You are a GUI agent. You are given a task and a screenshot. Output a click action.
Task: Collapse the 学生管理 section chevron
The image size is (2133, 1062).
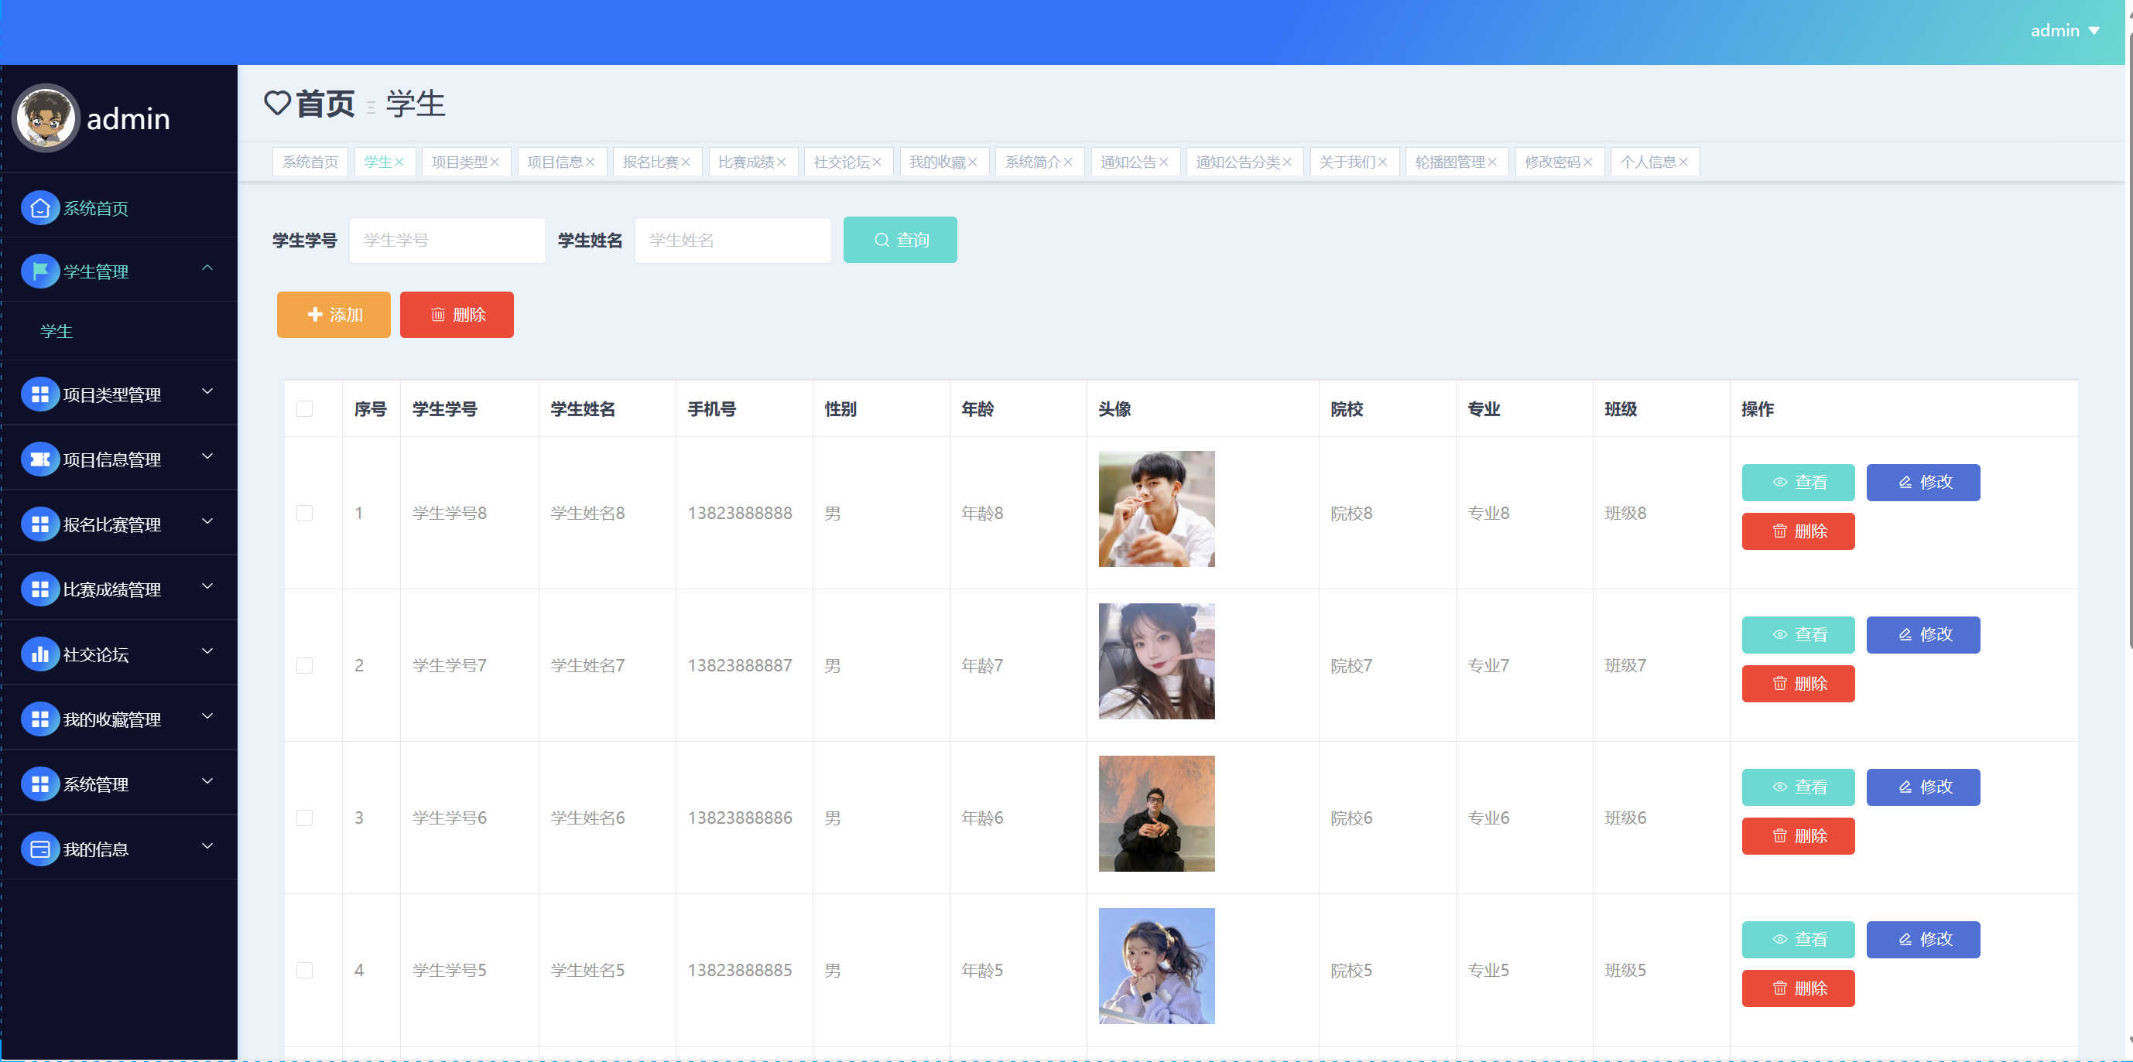pyautogui.click(x=208, y=268)
